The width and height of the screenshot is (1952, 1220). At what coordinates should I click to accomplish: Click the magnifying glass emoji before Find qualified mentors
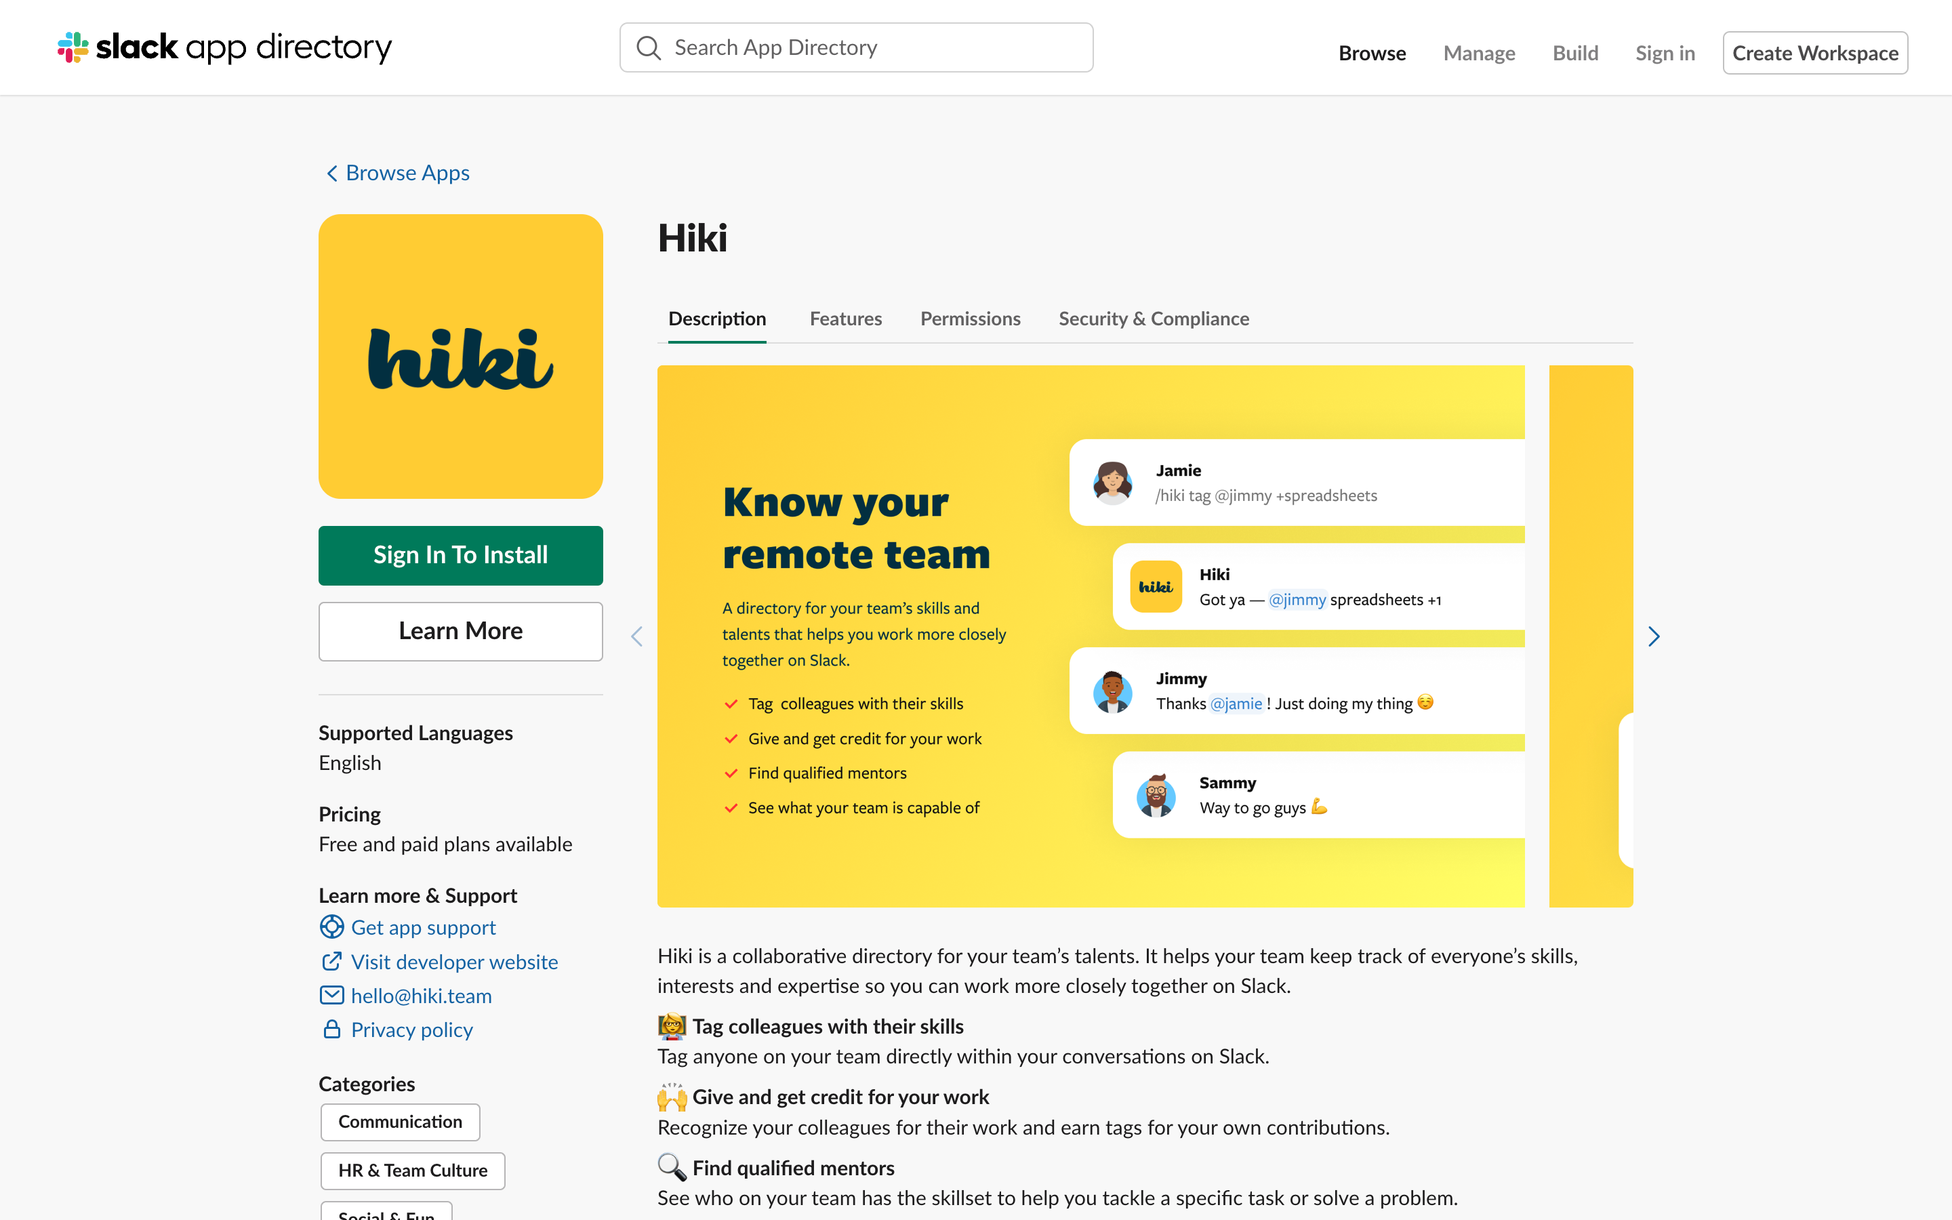point(672,1168)
